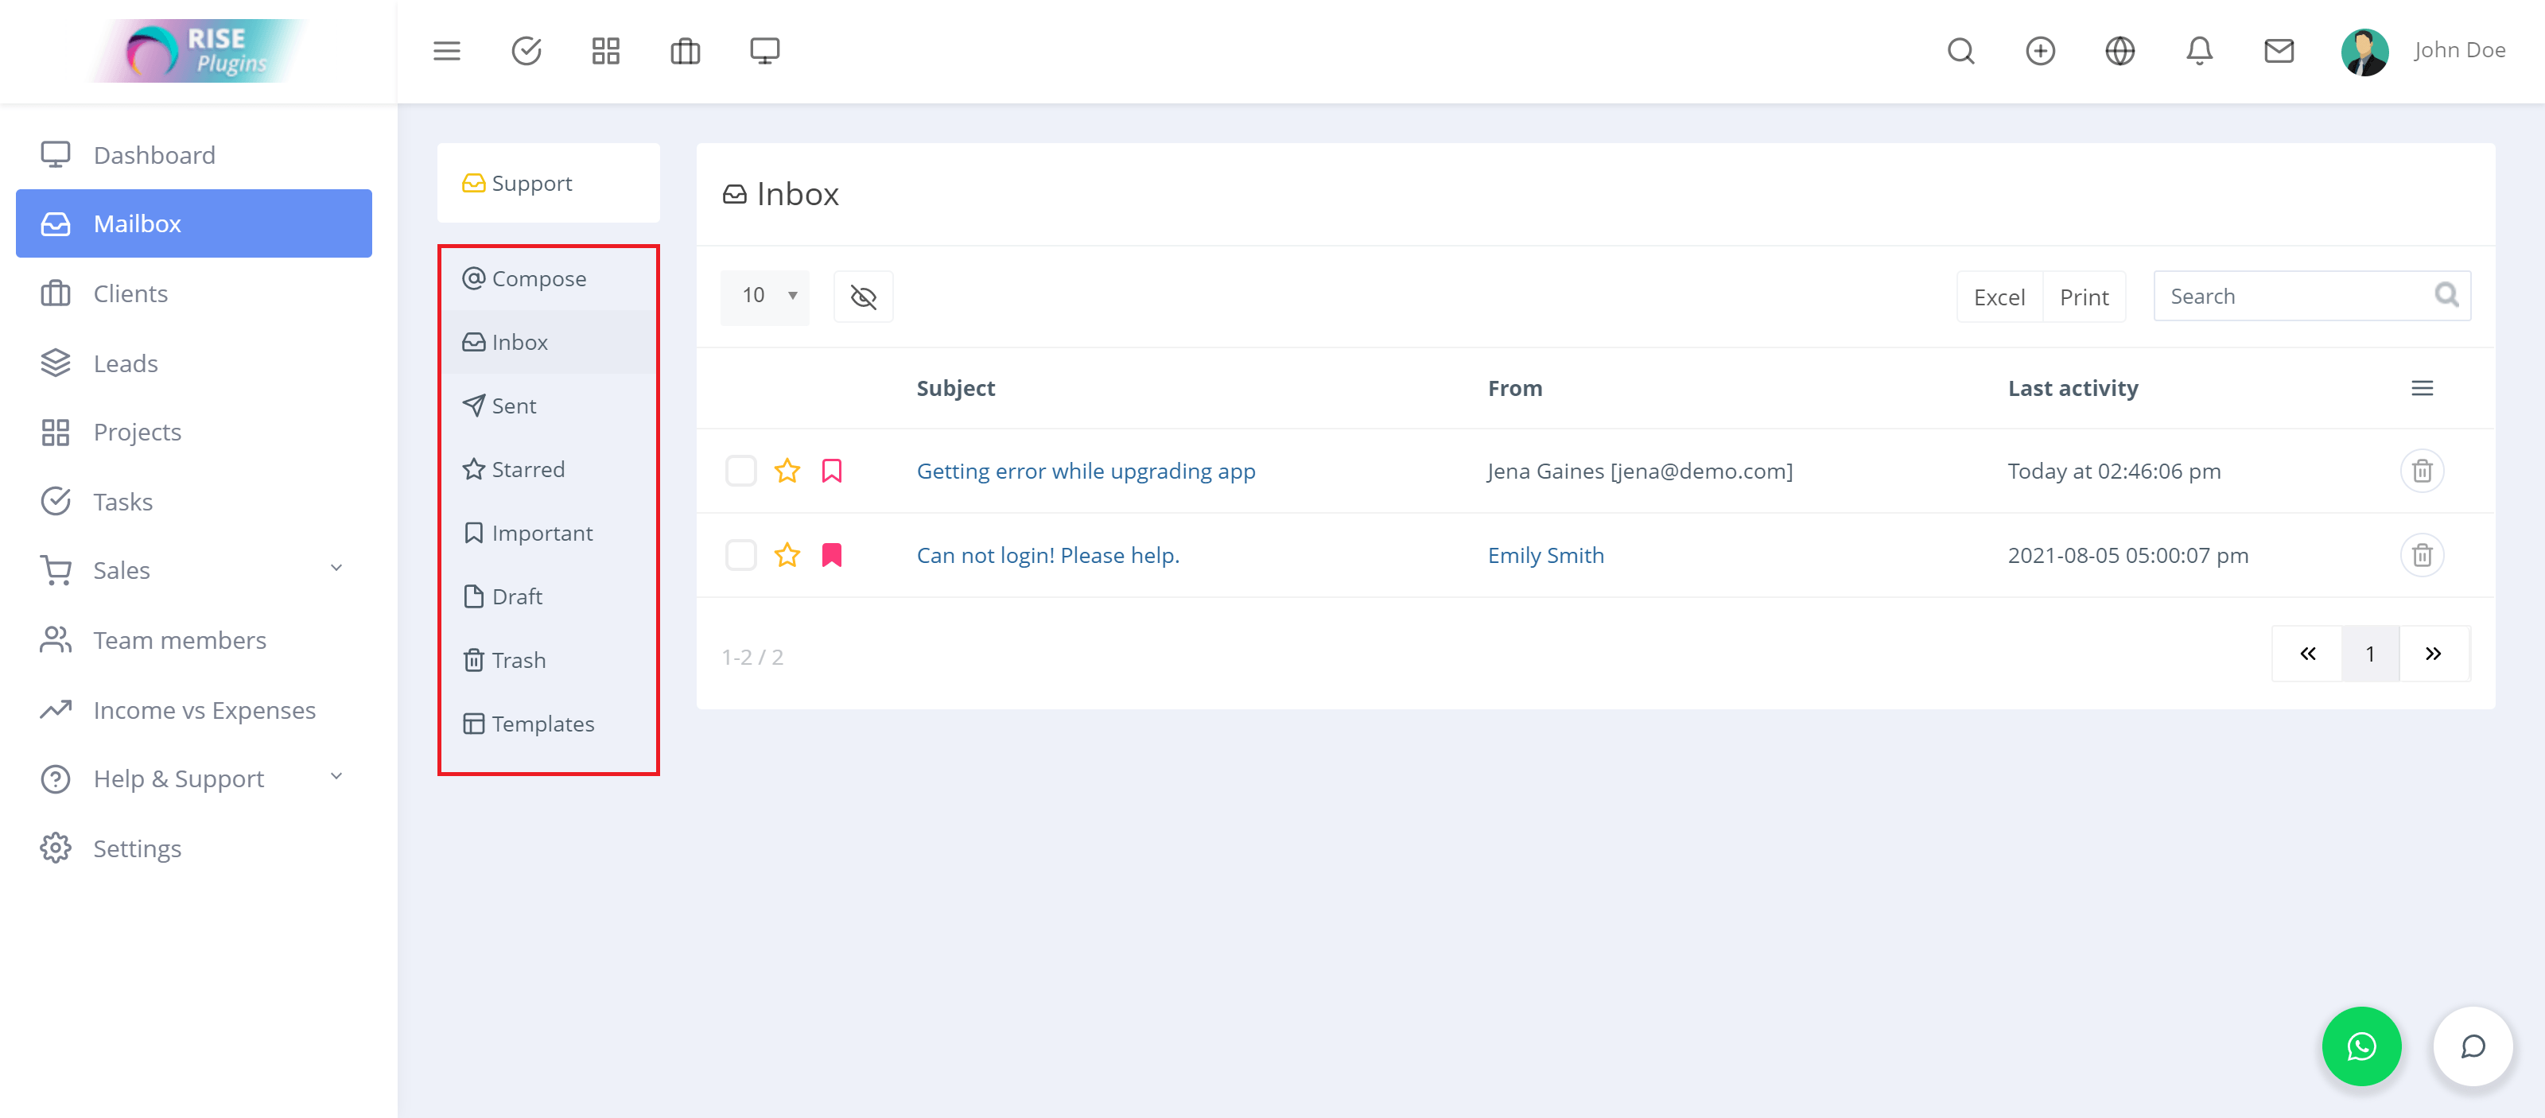2545x1118 pixels.
Task: Open the Starred folder
Action: pyautogui.click(x=529, y=469)
